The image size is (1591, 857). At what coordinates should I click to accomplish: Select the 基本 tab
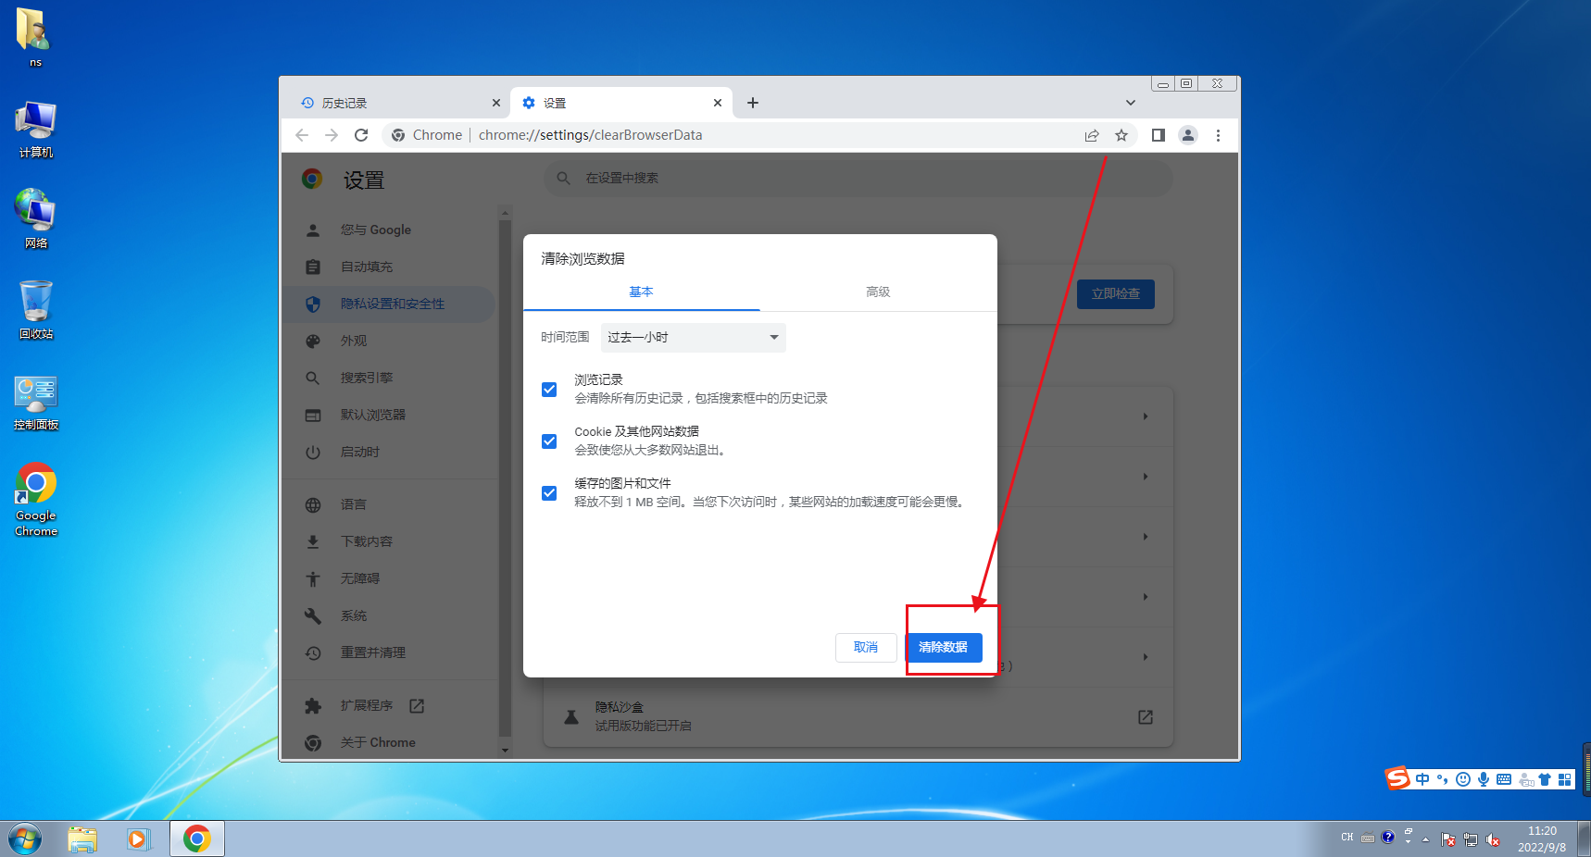point(641,292)
